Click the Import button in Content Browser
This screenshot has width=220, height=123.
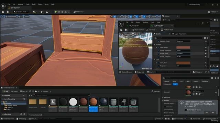coord(14,91)
